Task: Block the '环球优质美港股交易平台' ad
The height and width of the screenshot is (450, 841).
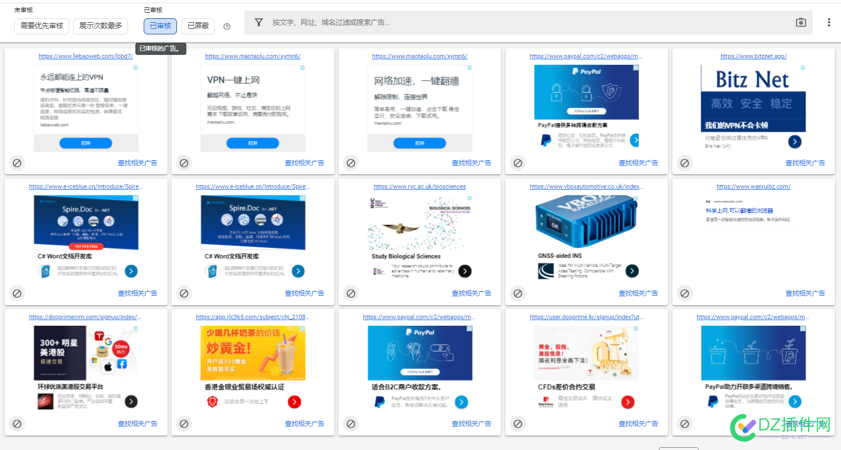Action: [17, 424]
